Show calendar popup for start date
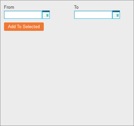Viewport: 134px width, 126px height. (x=46, y=15)
